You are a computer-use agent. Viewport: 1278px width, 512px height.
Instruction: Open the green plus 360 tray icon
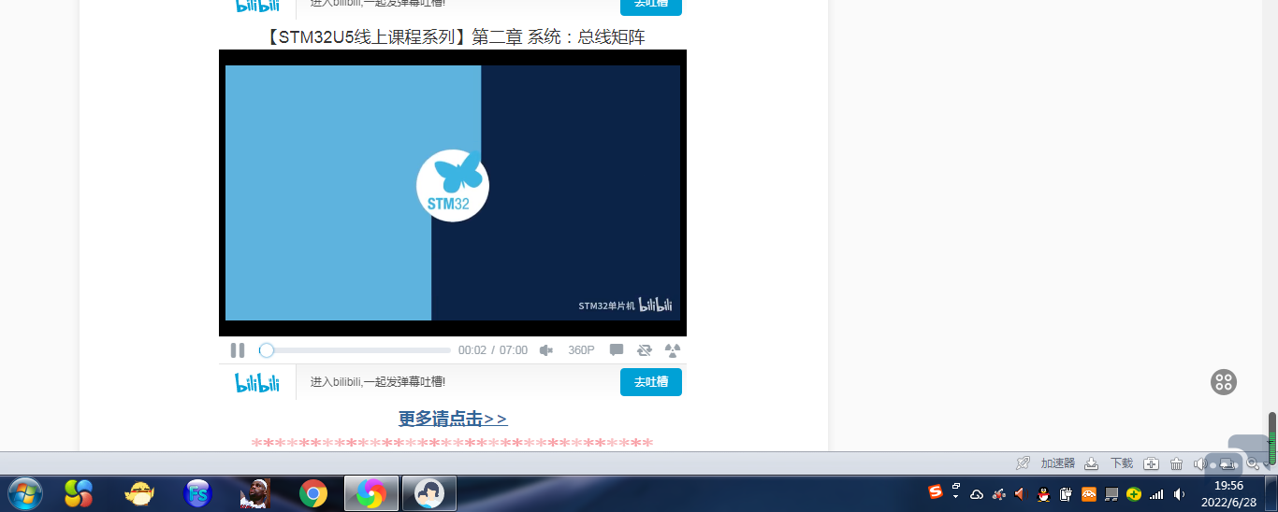tap(1134, 494)
